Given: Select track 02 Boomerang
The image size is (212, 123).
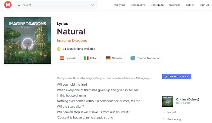Looking at the screenshot, I should click(x=174, y=119).
